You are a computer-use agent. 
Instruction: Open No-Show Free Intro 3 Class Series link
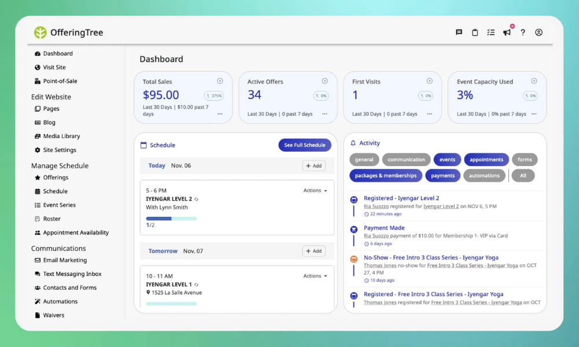click(x=431, y=257)
